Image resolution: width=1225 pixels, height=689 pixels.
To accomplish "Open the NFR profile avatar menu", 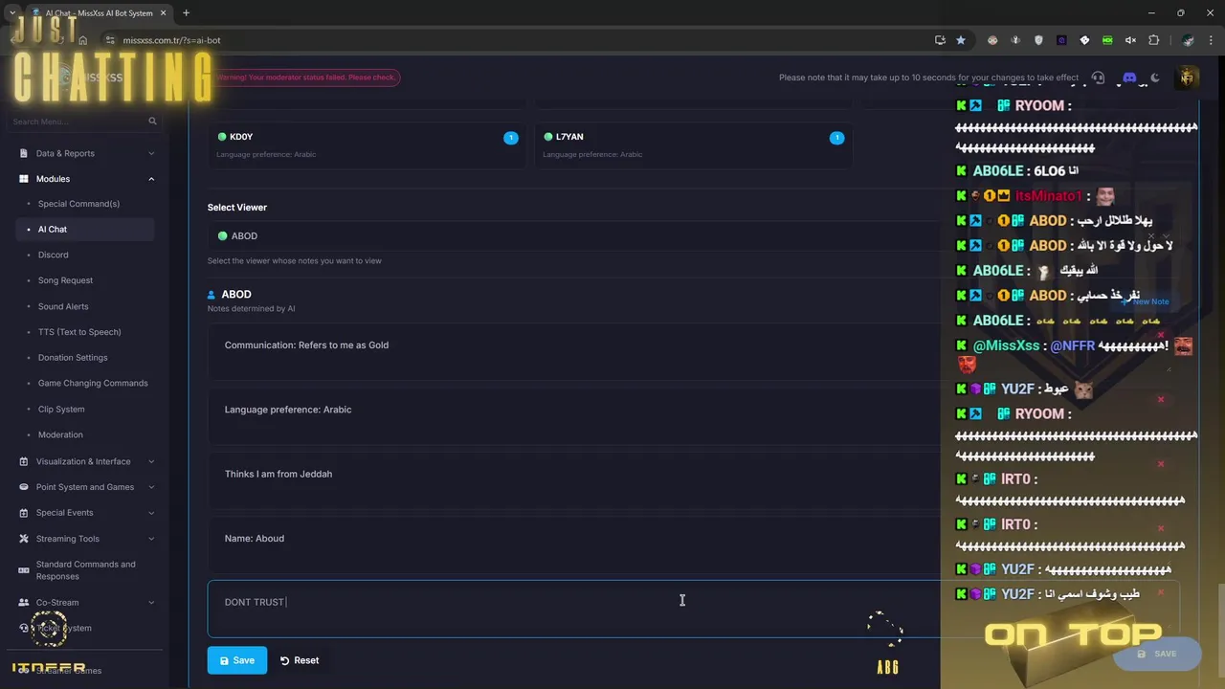I will coord(1188,78).
